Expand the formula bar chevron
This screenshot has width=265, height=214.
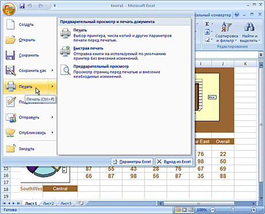click(x=261, y=55)
